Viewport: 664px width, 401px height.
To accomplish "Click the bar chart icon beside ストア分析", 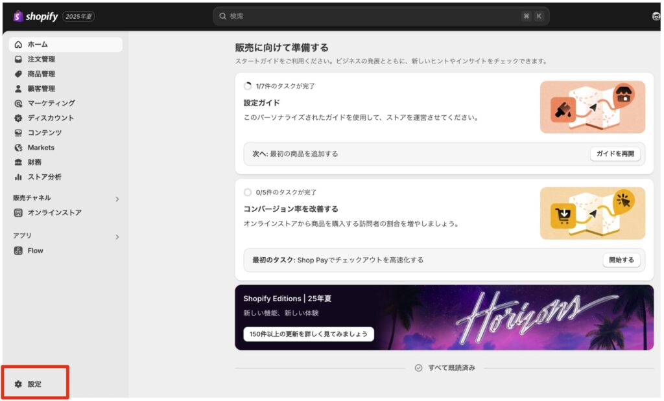I will point(18,178).
